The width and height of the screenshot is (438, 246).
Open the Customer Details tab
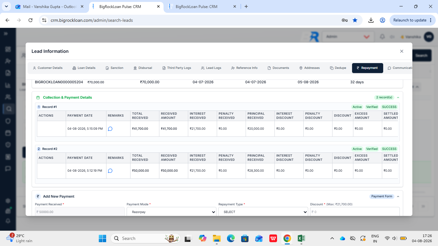(48, 68)
